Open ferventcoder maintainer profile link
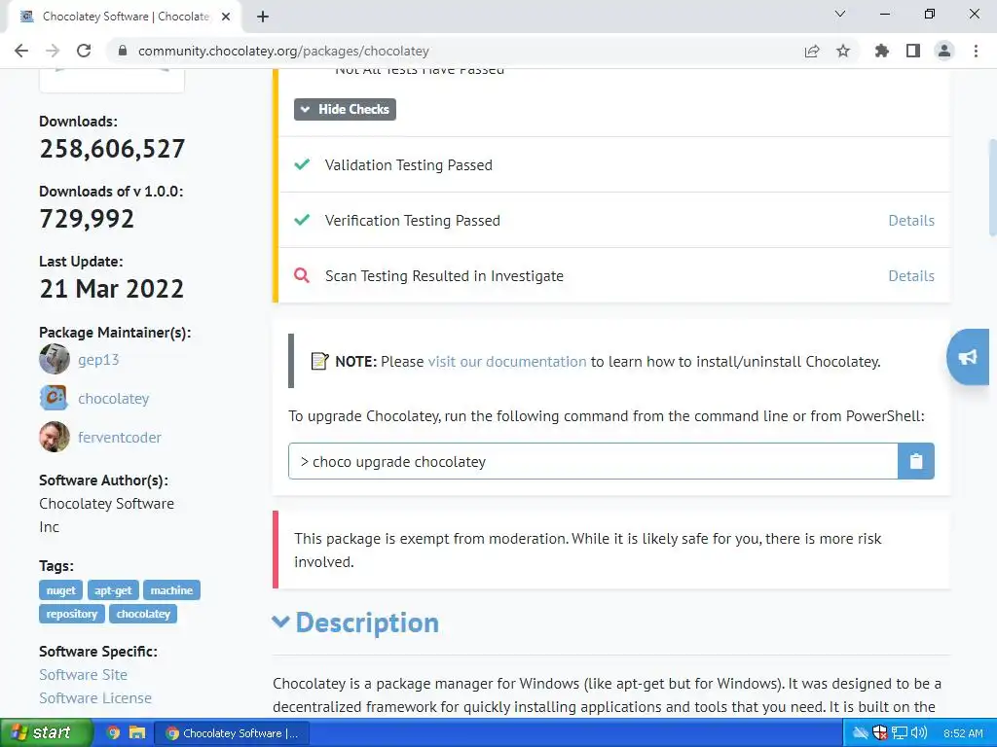997x747 pixels. (120, 437)
